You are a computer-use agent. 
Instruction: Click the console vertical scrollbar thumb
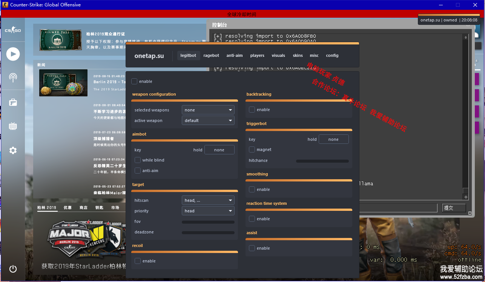coord(466,191)
